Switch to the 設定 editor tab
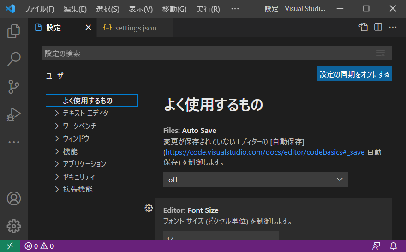The width and height of the screenshot is (406, 252). (62, 28)
